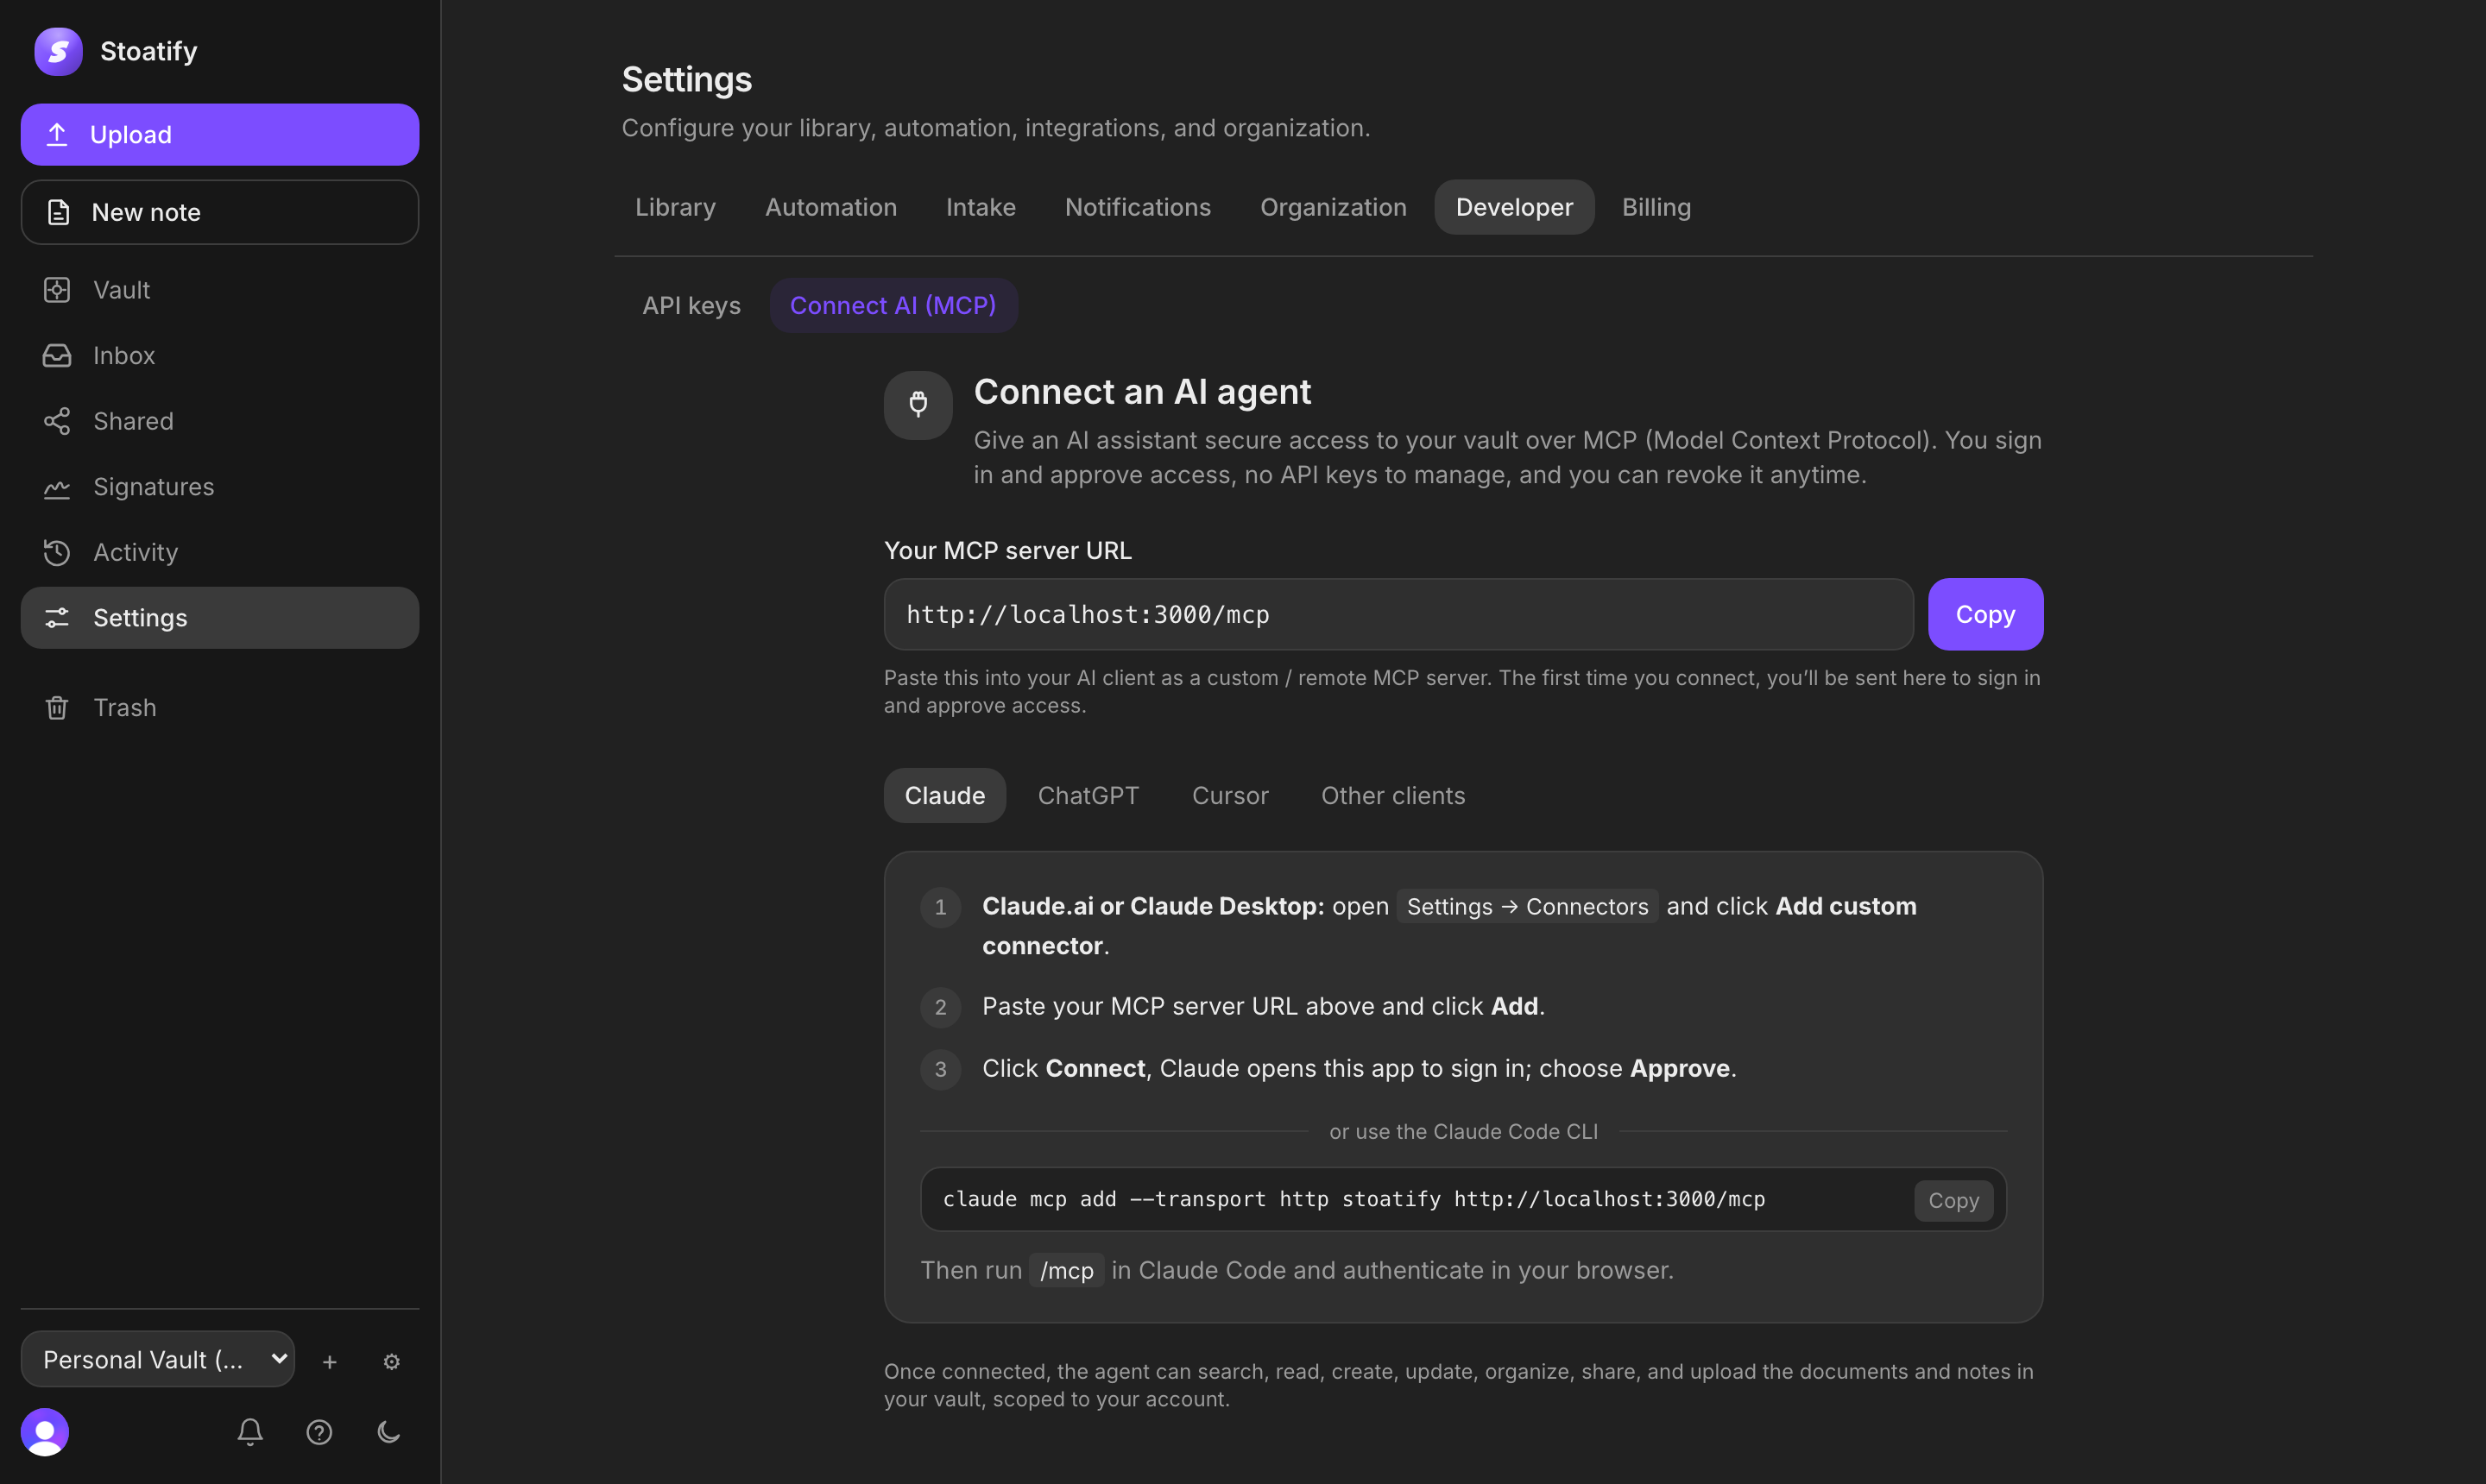
Task: Copy the claude mcp add command
Action: coord(1953,1200)
